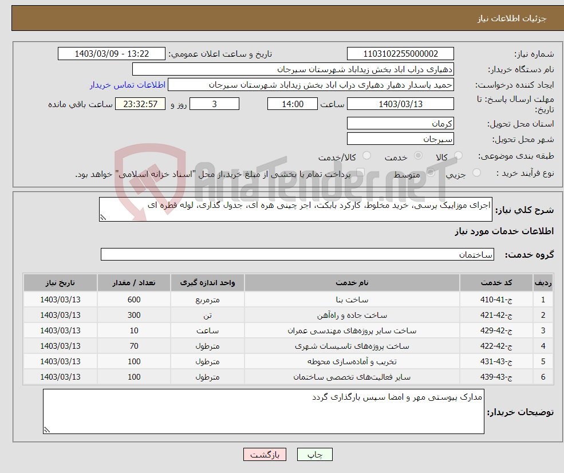Select the کالا radio button
The height and width of the screenshot is (473, 564).
coord(458,155)
